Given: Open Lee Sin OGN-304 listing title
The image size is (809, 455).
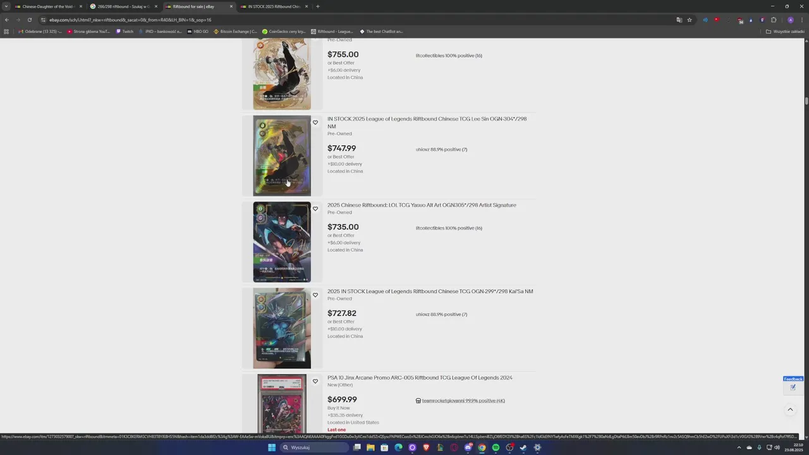Looking at the screenshot, I should tap(427, 123).
